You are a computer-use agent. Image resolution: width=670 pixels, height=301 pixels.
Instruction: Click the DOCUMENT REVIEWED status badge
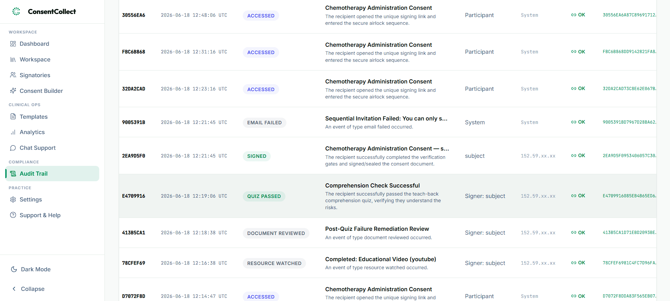[x=276, y=233]
